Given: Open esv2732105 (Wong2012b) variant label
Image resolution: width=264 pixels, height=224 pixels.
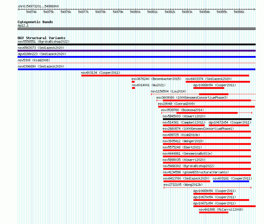Looking at the screenshot, I should [x=183, y=185].
